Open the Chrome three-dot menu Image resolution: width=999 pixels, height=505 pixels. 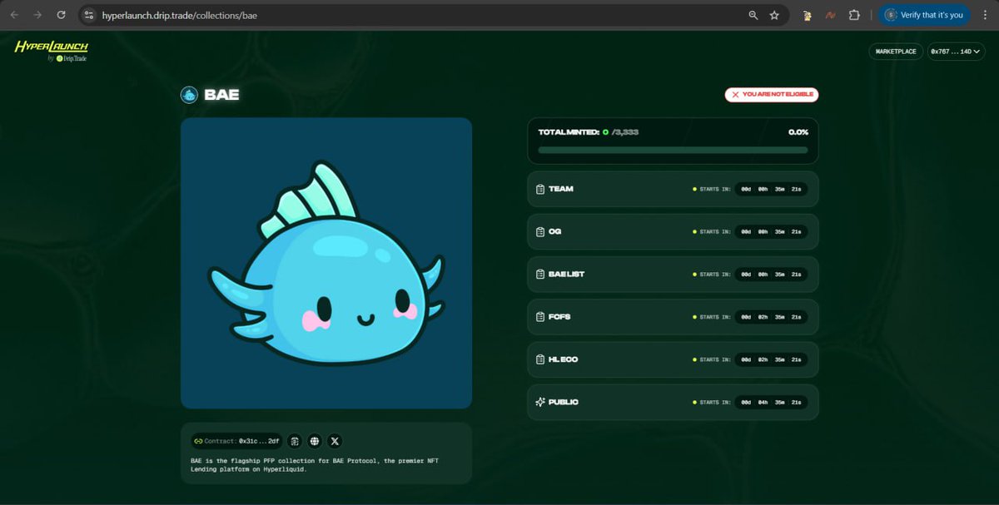coord(985,15)
